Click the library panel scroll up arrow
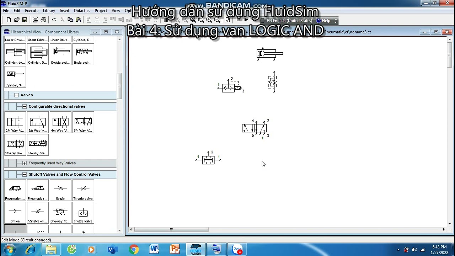455x256 pixels. 119,39
